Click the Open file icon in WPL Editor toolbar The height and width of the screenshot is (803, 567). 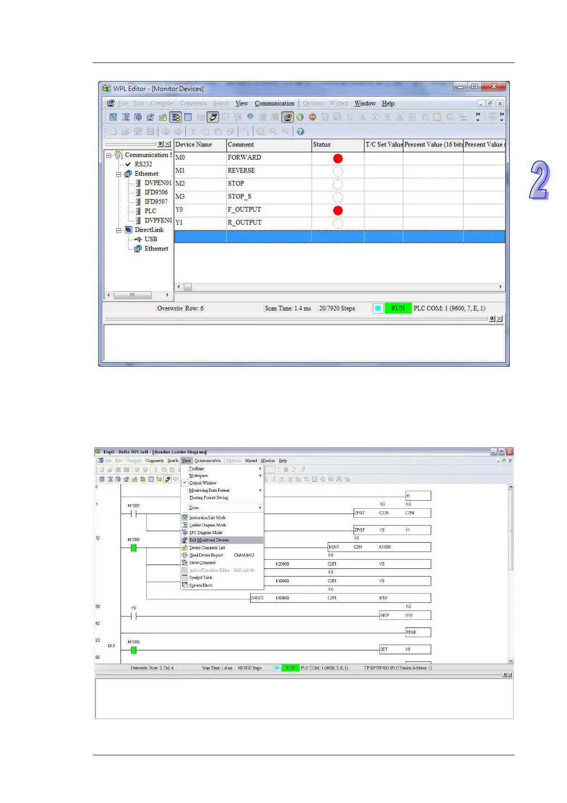point(126,131)
